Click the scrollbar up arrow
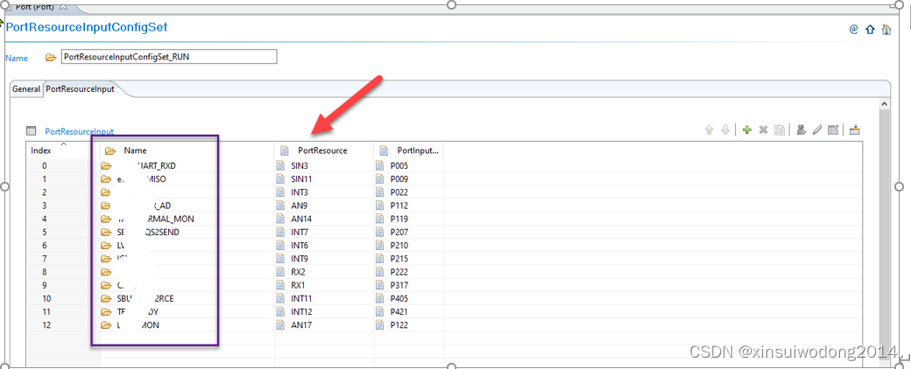 884,104
